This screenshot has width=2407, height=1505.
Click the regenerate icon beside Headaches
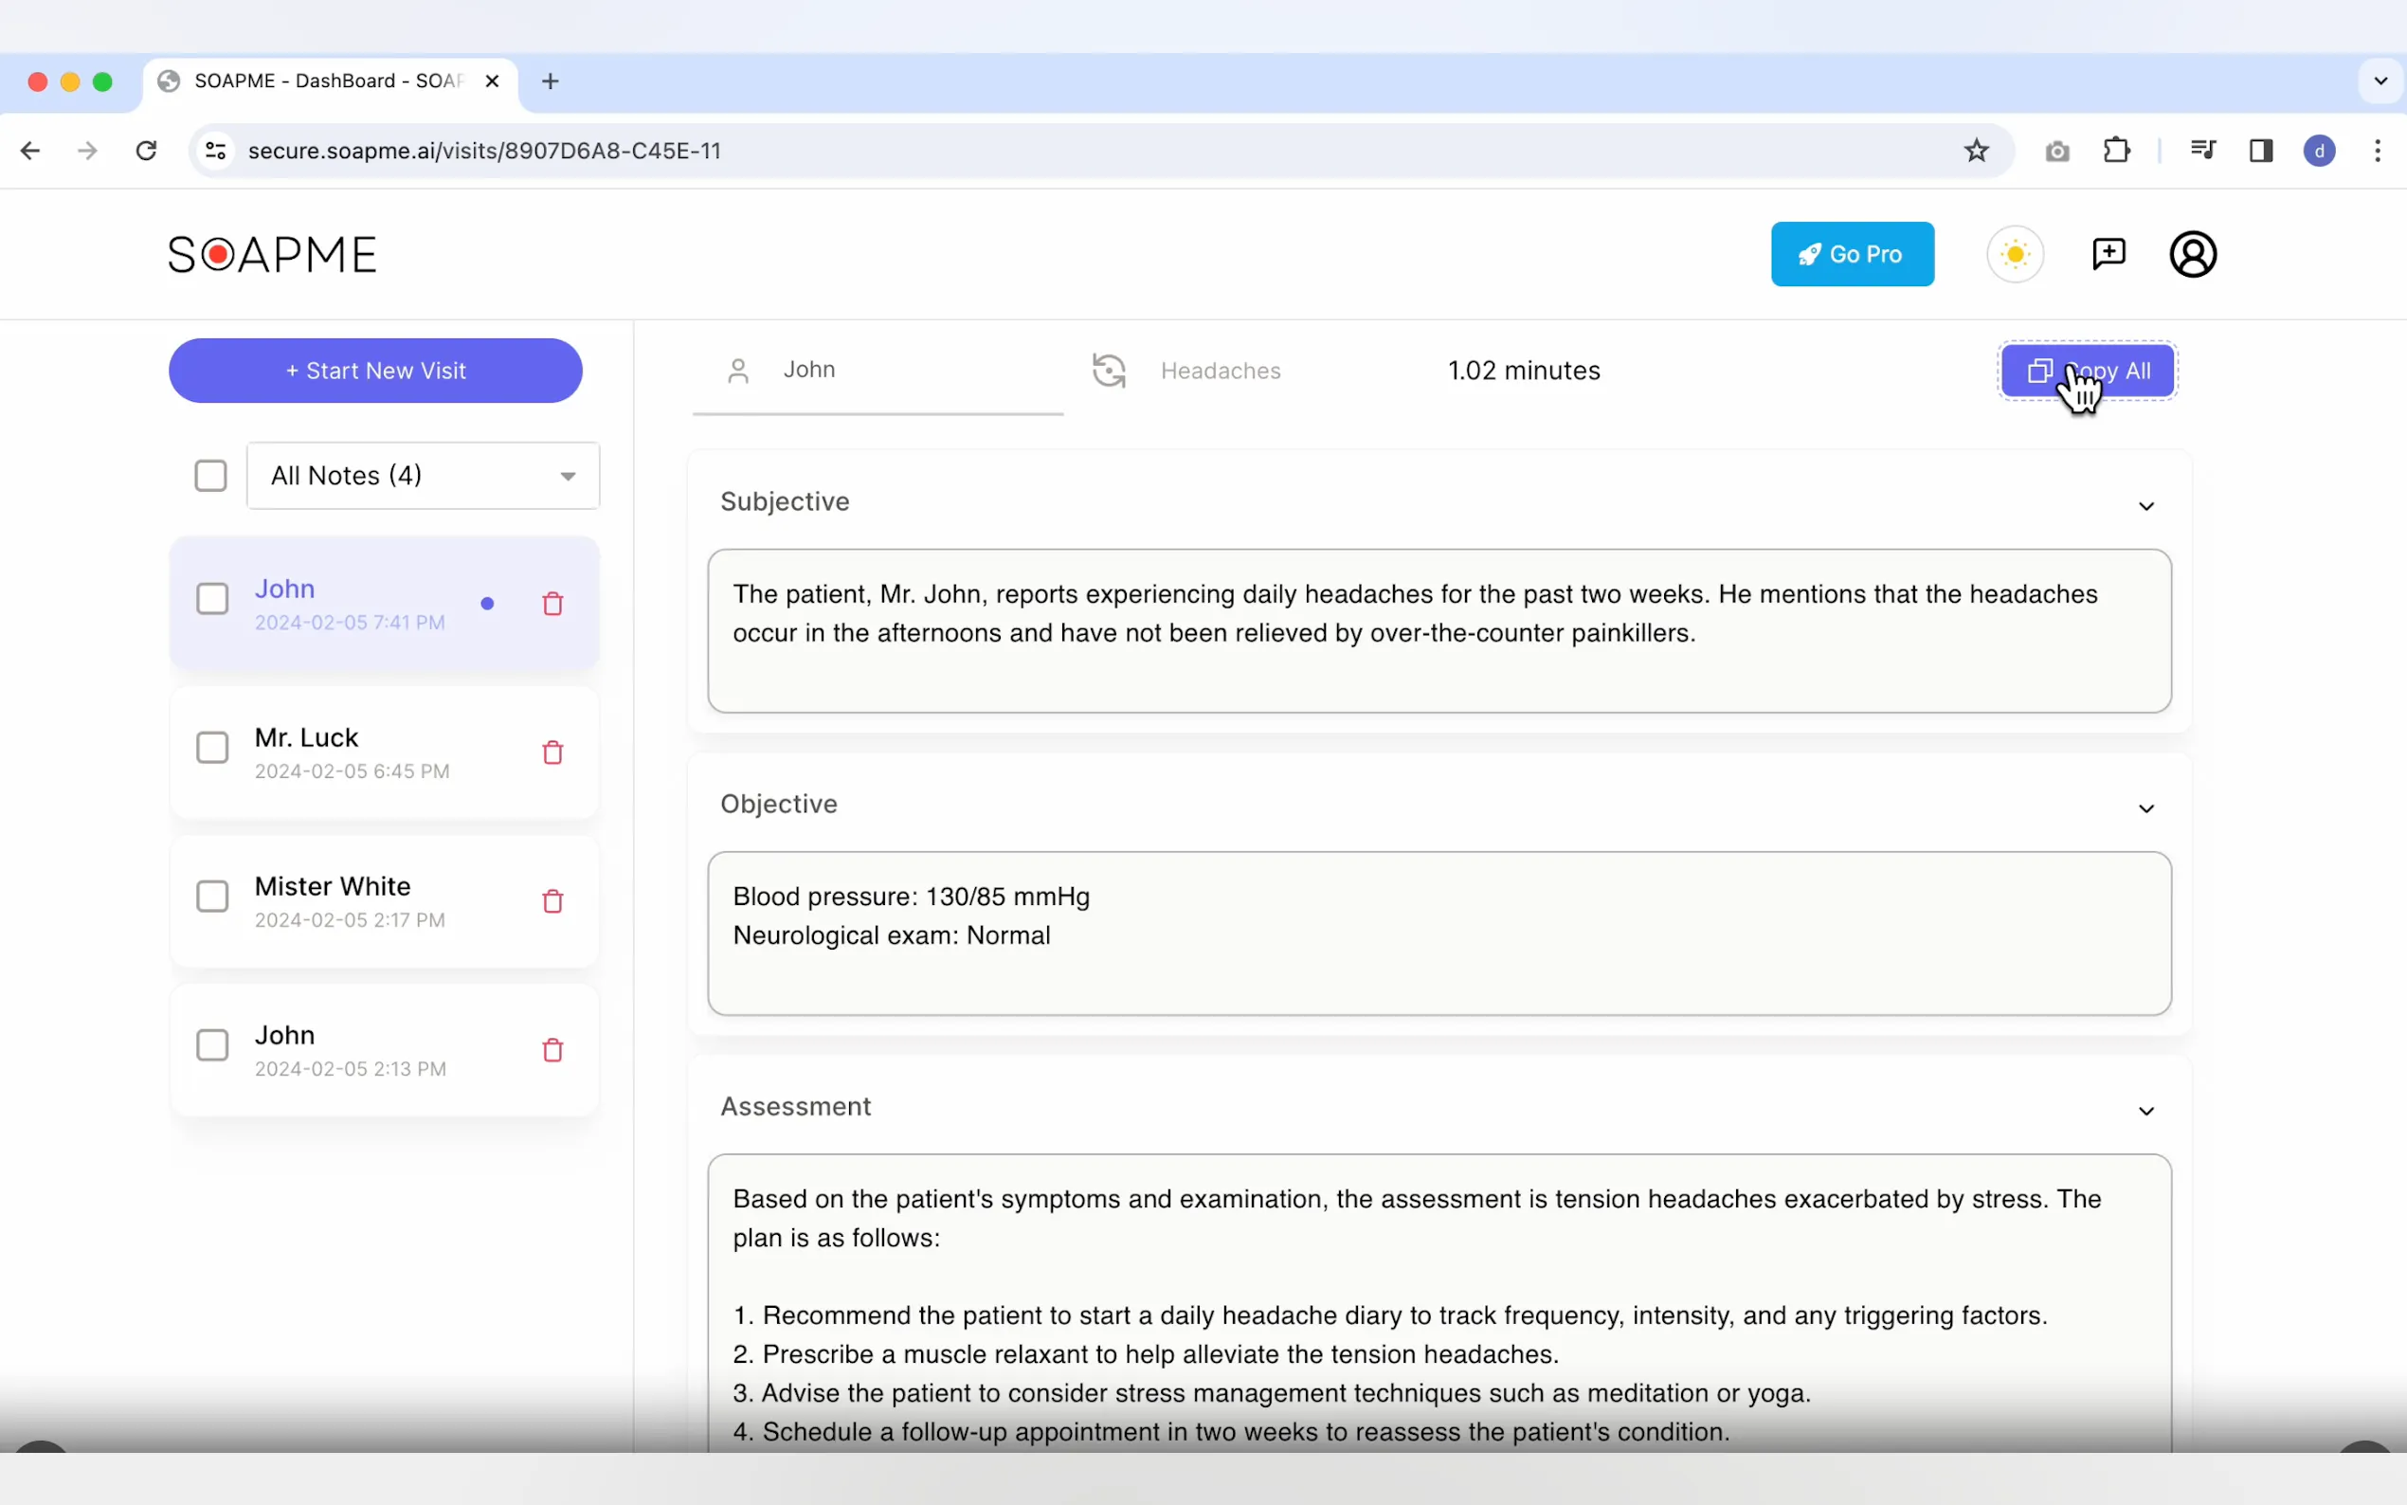point(1109,371)
